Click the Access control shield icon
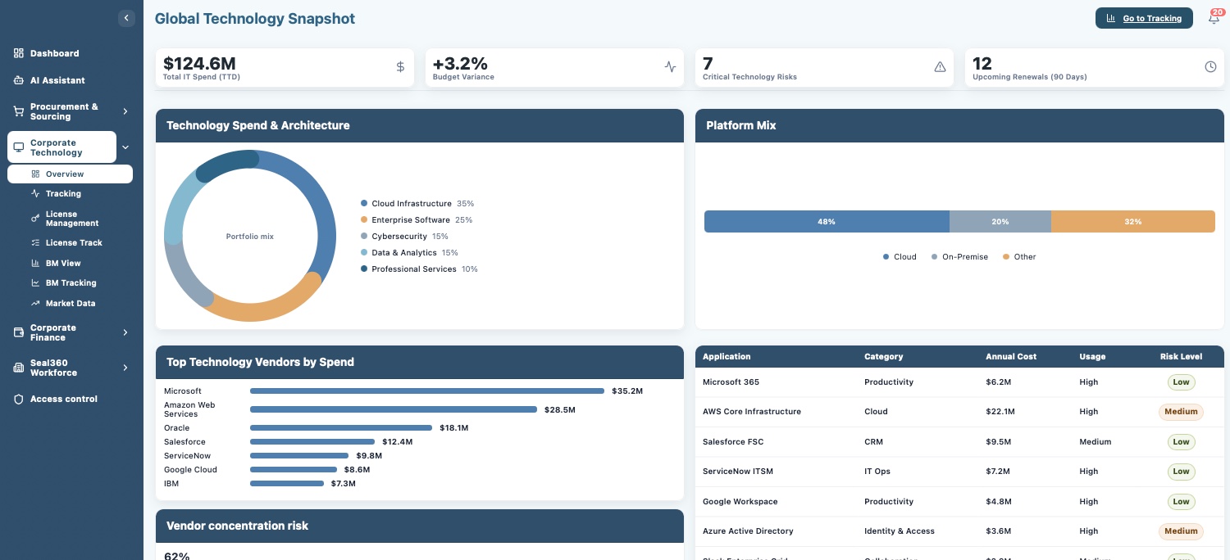 point(18,399)
